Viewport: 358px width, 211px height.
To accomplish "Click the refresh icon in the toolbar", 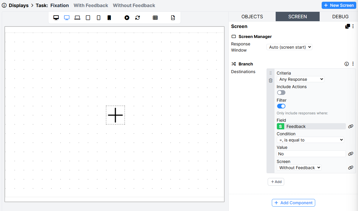I will [x=138, y=17].
